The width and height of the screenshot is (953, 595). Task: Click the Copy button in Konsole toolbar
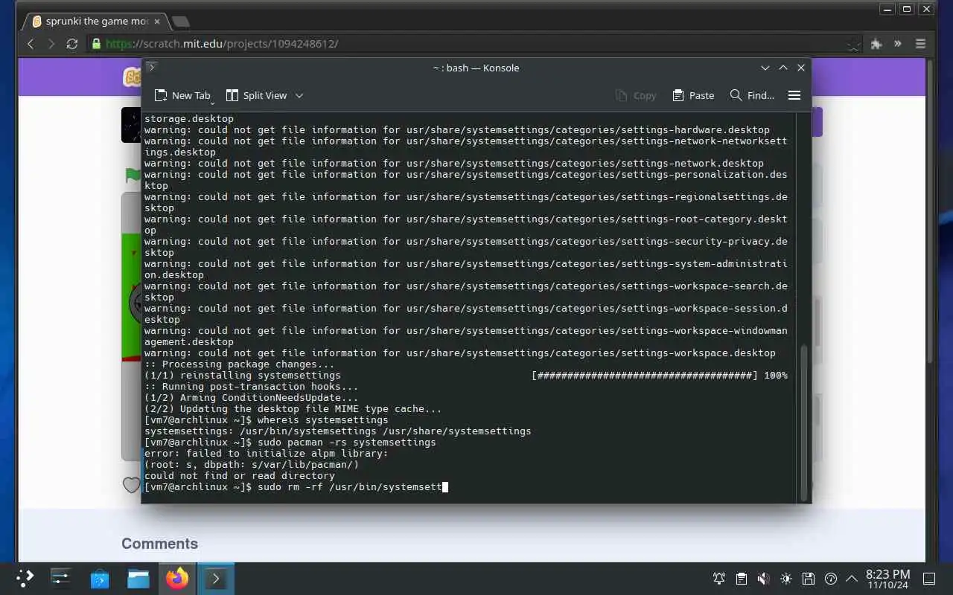[x=636, y=95]
